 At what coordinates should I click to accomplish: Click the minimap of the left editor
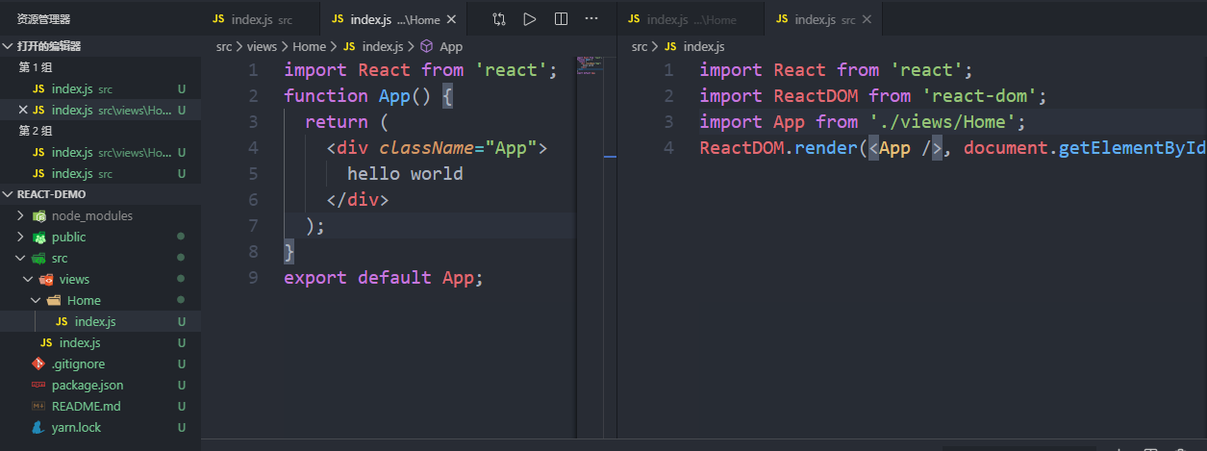pyautogui.click(x=590, y=66)
